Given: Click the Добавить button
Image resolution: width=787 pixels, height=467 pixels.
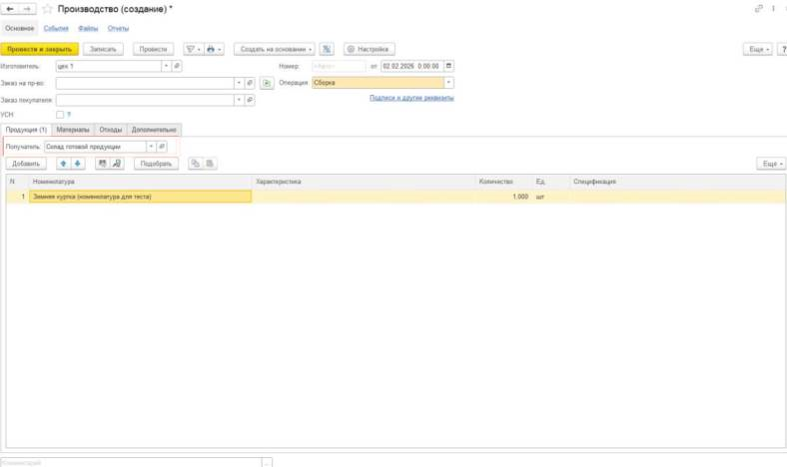Looking at the screenshot, I should (26, 164).
